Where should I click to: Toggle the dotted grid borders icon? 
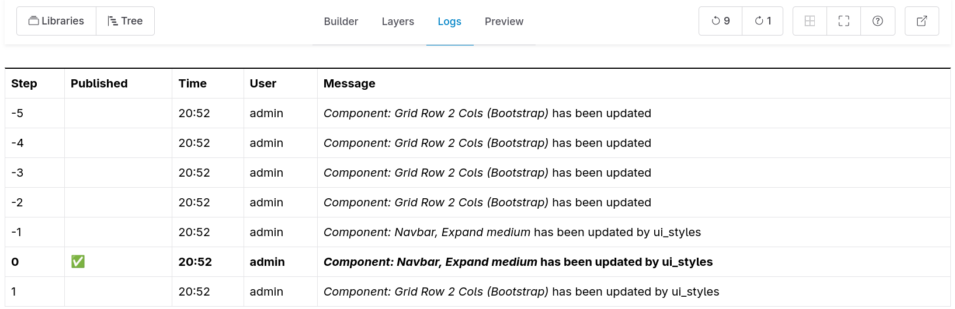tap(810, 21)
